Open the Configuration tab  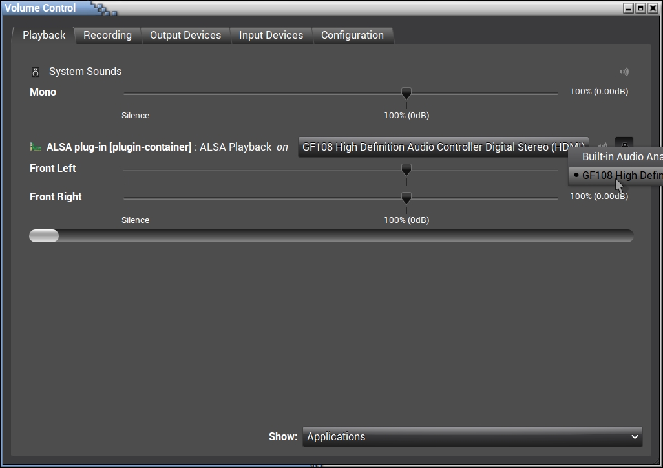[x=352, y=36]
